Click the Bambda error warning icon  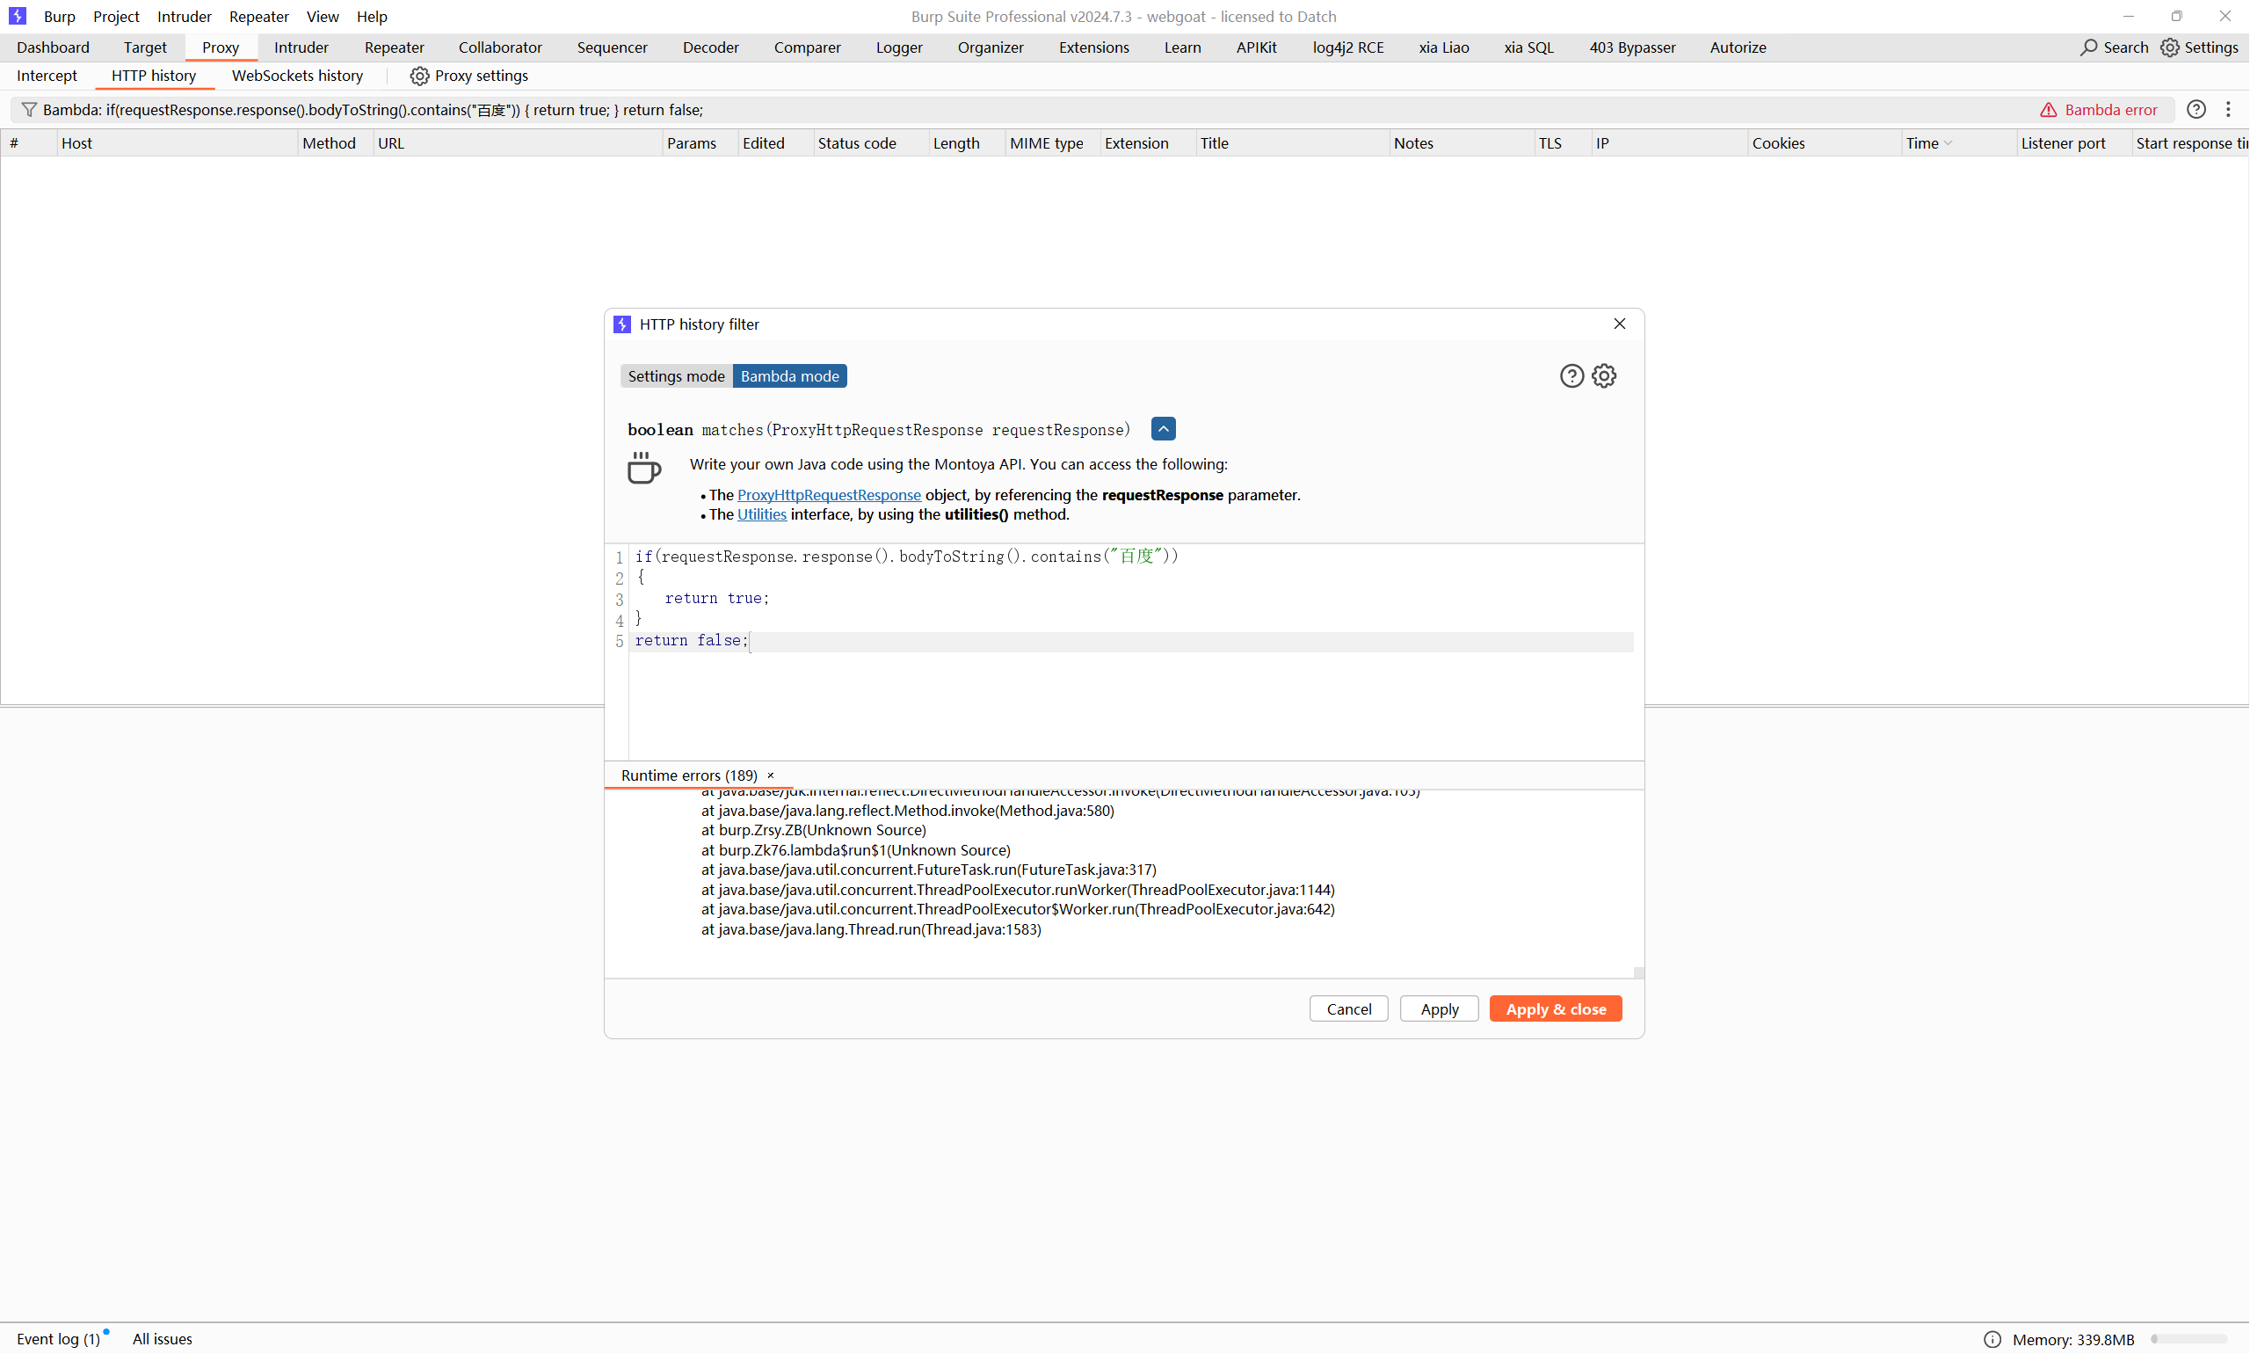coord(2049,110)
